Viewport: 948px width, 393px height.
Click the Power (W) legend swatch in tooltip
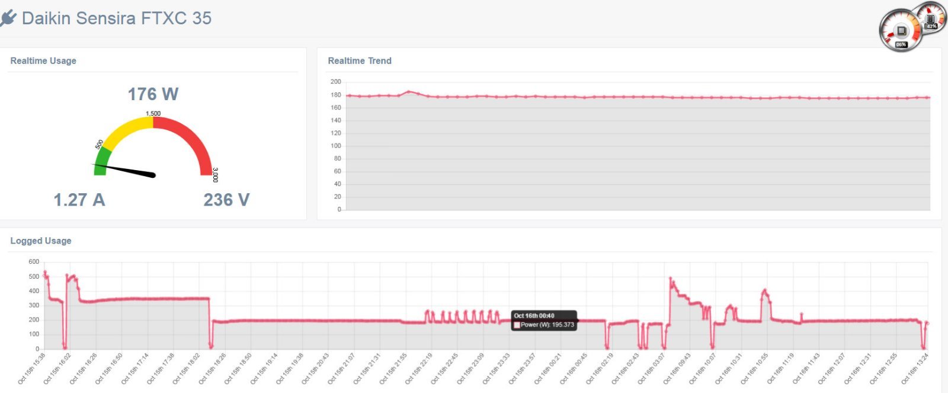click(517, 325)
